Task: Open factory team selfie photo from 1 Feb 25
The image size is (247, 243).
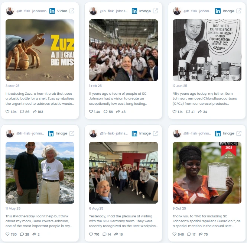Action: [123, 50]
